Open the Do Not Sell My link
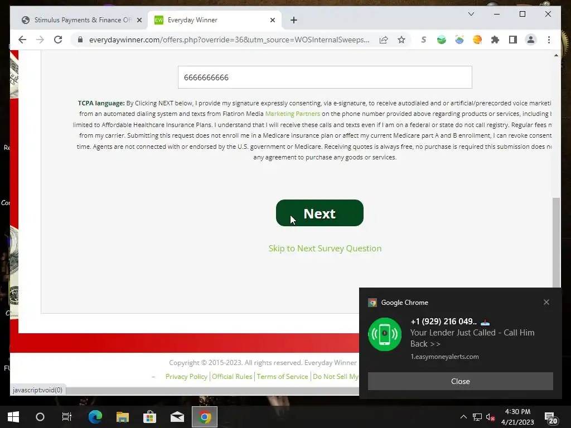The height and width of the screenshot is (428, 571). [335, 376]
